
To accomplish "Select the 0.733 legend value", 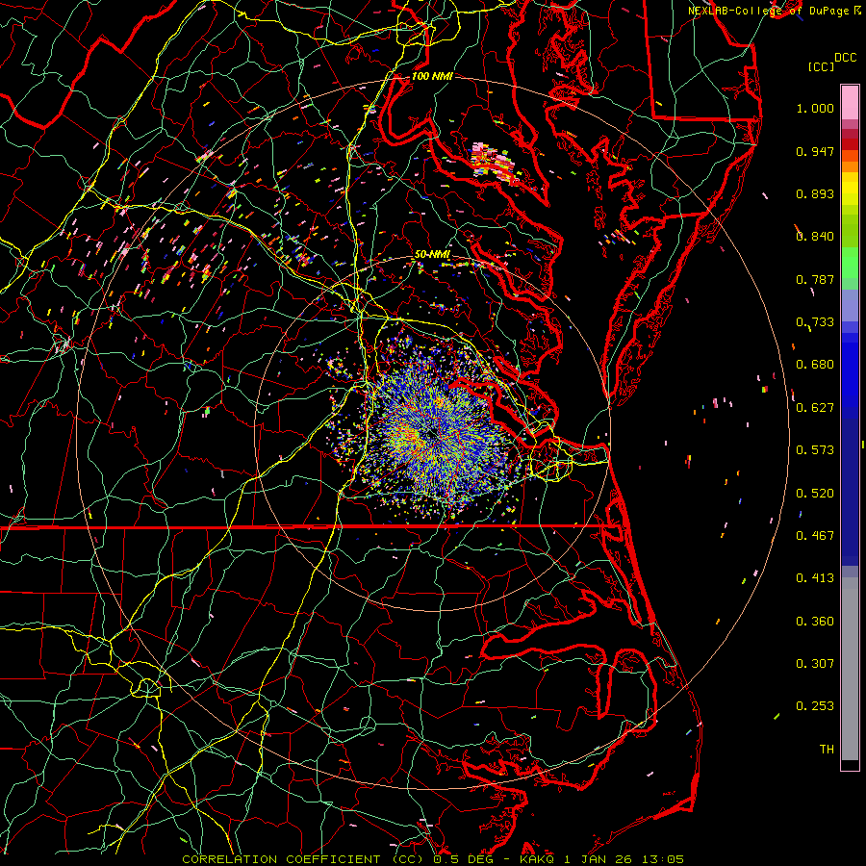I will (x=815, y=322).
